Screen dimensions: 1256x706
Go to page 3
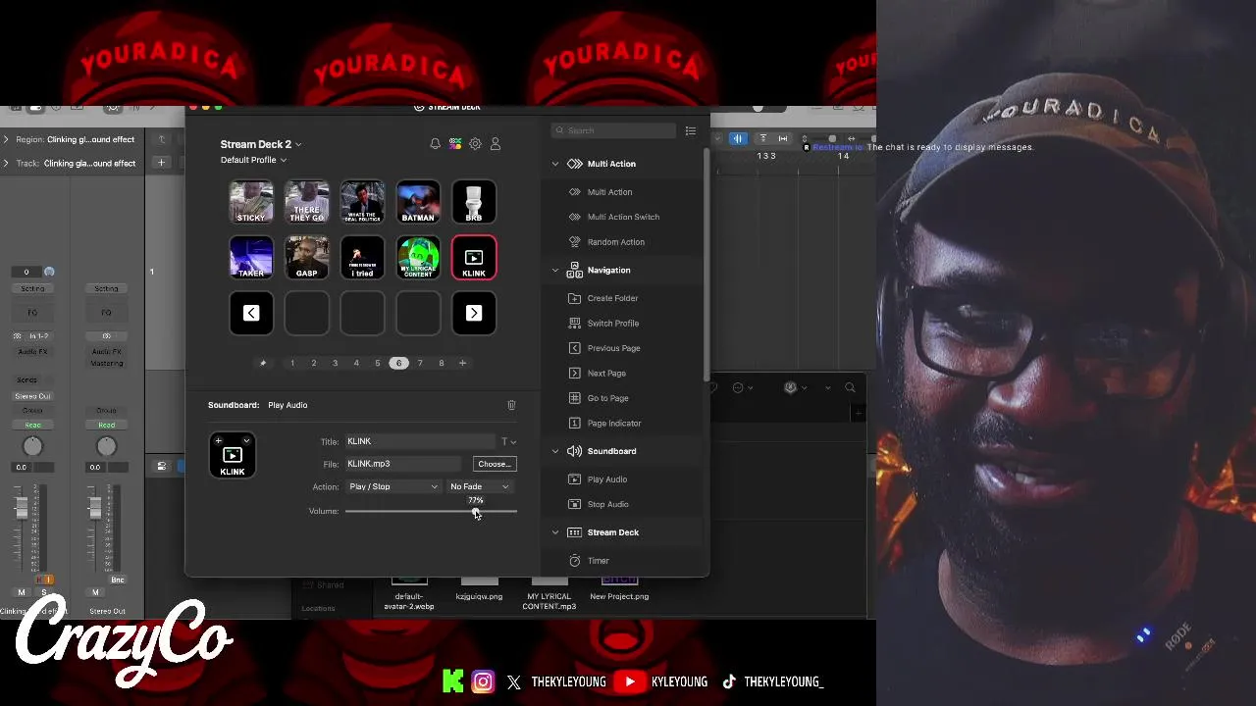tap(335, 363)
